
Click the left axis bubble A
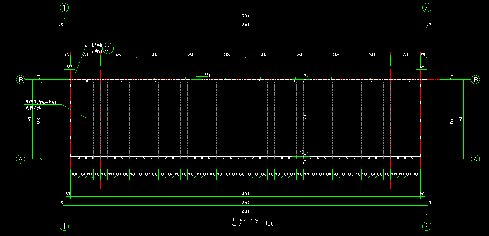coord(21,159)
